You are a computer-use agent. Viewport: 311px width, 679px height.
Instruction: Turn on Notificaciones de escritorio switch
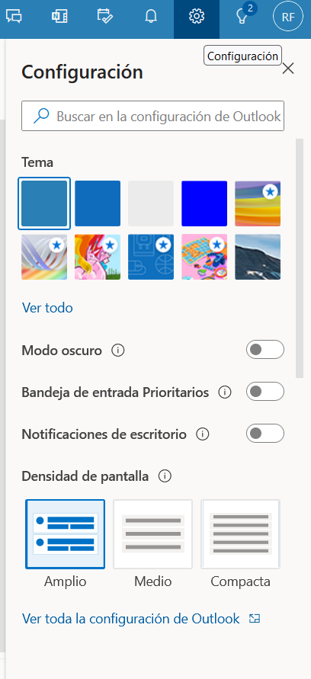click(265, 434)
